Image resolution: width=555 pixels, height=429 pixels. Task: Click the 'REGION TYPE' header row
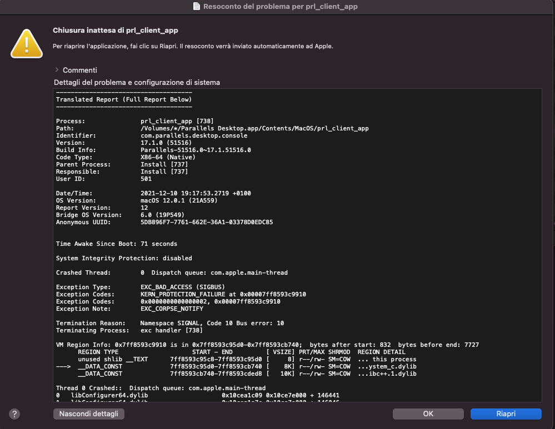coord(242,352)
